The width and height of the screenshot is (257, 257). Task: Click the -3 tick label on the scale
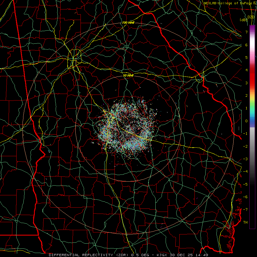(x=245, y=159)
